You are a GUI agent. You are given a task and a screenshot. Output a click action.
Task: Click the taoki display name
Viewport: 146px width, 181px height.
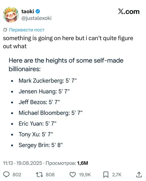27,11
